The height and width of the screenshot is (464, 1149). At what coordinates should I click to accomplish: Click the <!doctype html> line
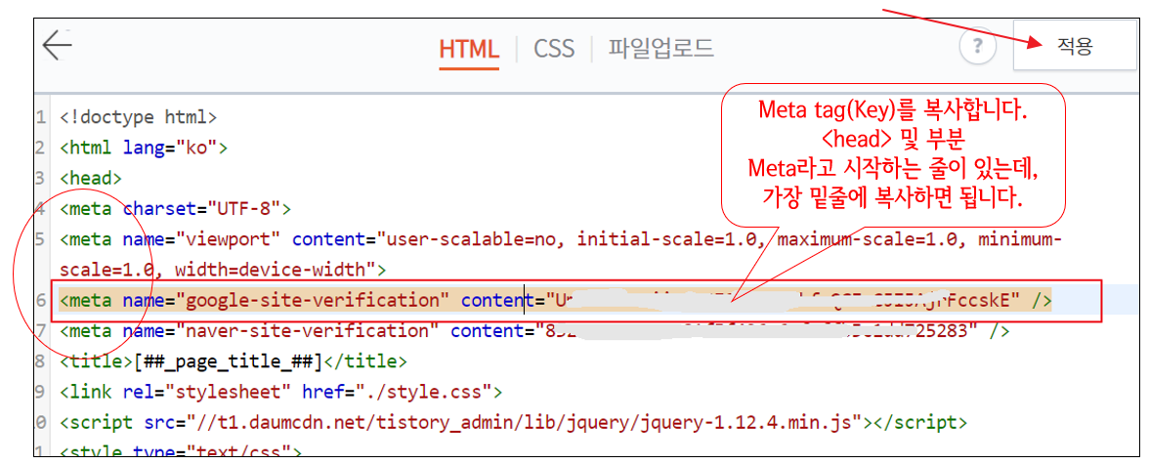139,117
